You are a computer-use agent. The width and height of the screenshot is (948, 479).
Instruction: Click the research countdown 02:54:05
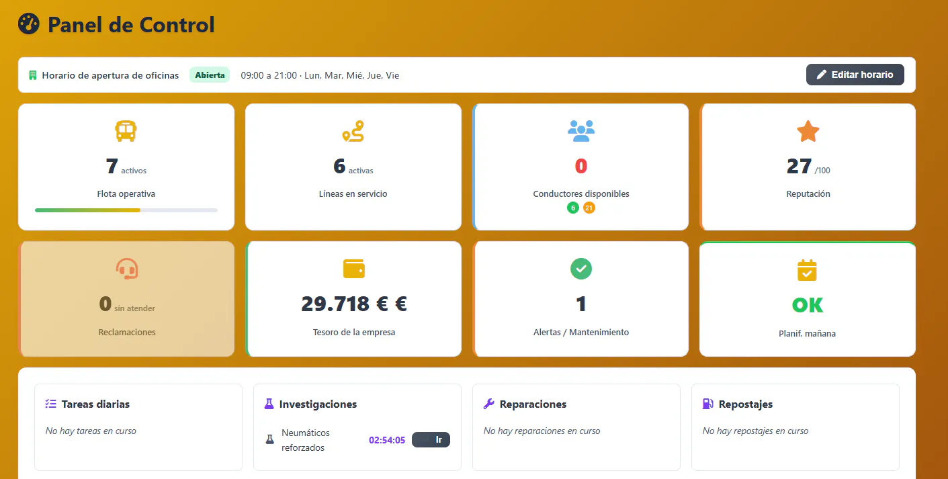387,441
